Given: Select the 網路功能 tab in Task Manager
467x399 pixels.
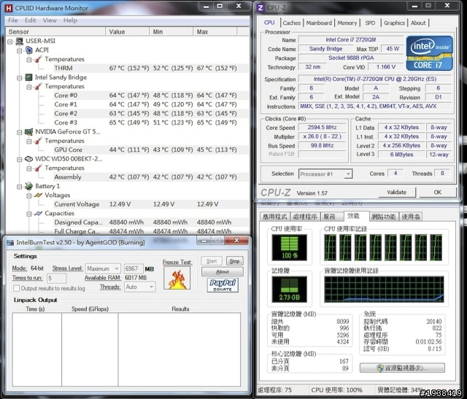Looking at the screenshot, I should [x=383, y=217].
